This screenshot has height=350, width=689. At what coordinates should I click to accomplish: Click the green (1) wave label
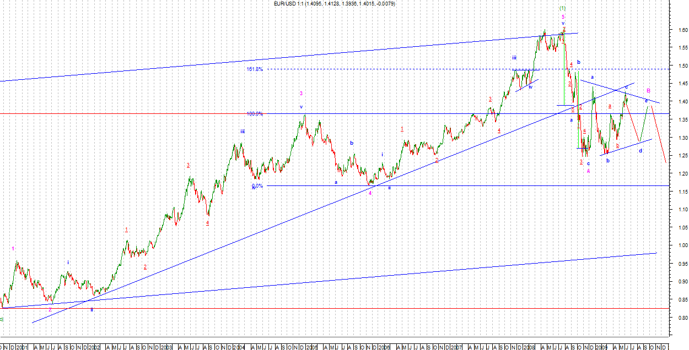(x=562, y=8)
